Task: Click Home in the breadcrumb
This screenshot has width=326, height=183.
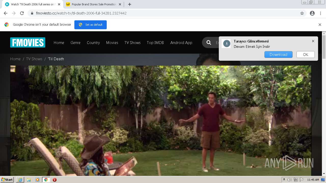Action: [x=15, y=59]
